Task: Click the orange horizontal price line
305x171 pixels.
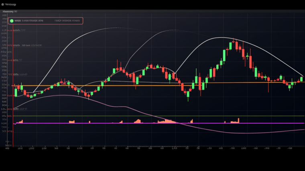Action: point(120,85)
